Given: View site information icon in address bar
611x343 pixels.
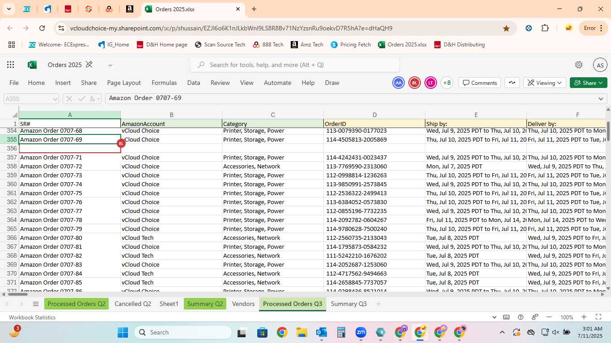Looking at the screenshot, I should pos(61,28).
